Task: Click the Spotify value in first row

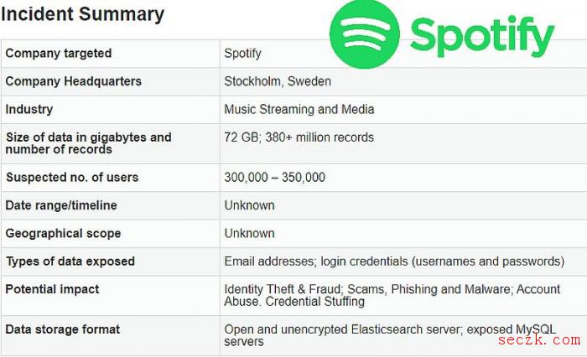Action: point(242,53)
